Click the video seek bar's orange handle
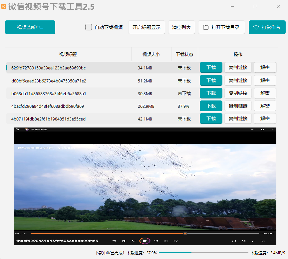This screenshot has width=288, height=259. [x=185, y=233]
